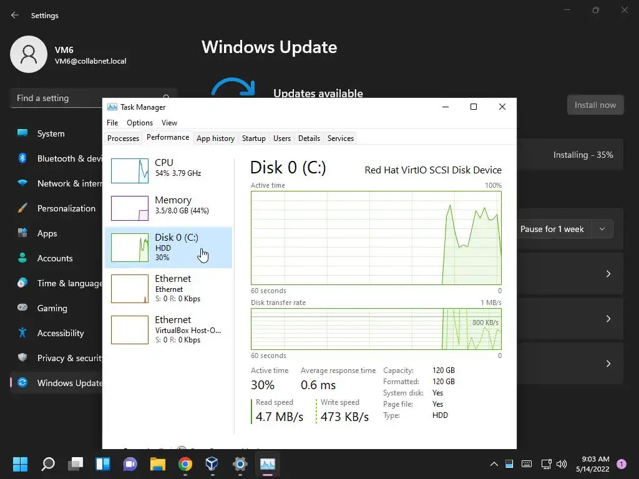
Task: Switch to Settings from the taskbar
Action: 240,464
